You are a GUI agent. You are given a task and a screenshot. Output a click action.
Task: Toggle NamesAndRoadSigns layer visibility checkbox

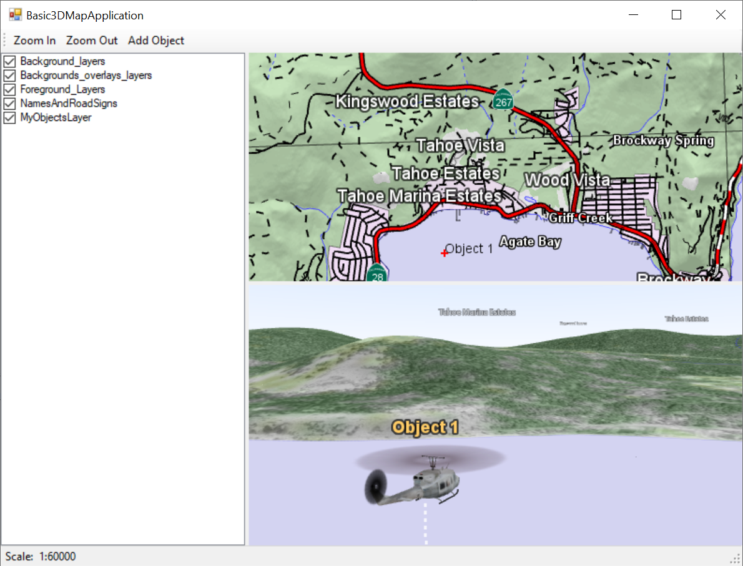[x=10, y=104]
